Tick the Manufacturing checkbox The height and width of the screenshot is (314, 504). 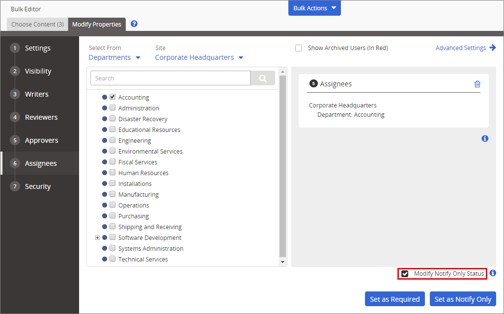tap(112, 194)
